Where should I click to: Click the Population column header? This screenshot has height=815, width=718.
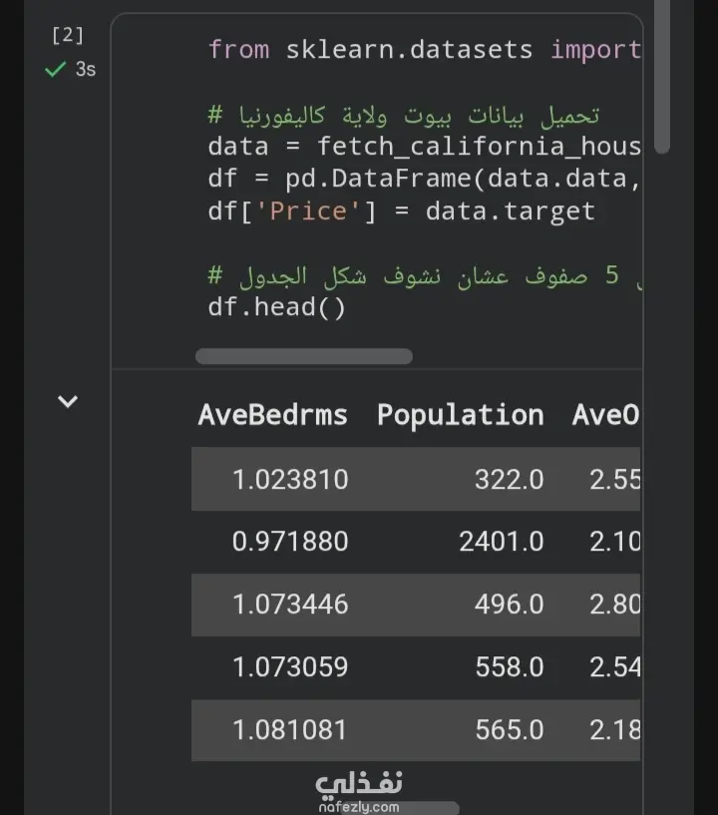461,415
